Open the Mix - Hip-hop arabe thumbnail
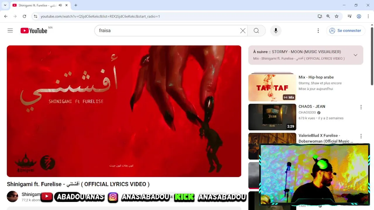 [x=272, y=87]
